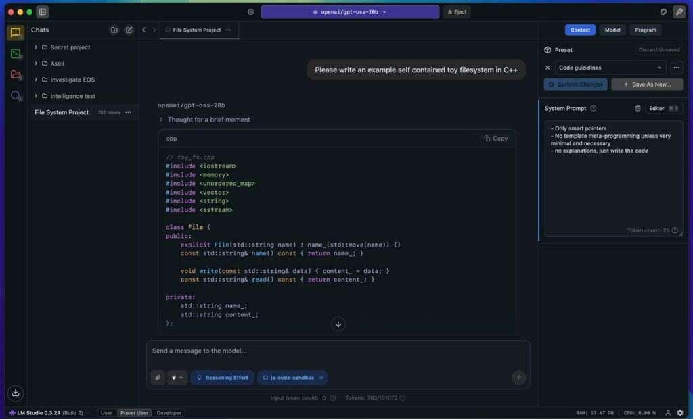Screen dimensions: 693x419
Task: Switch to Developer mode
Action: point(169,413)
